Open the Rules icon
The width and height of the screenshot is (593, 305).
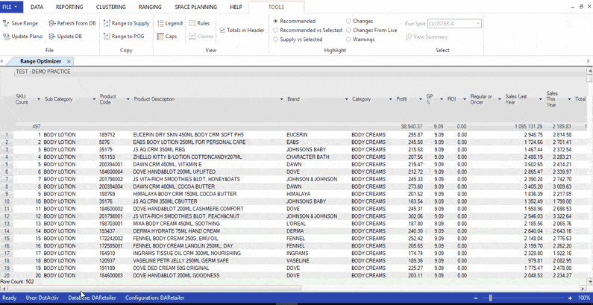click(x=192, y=23)
